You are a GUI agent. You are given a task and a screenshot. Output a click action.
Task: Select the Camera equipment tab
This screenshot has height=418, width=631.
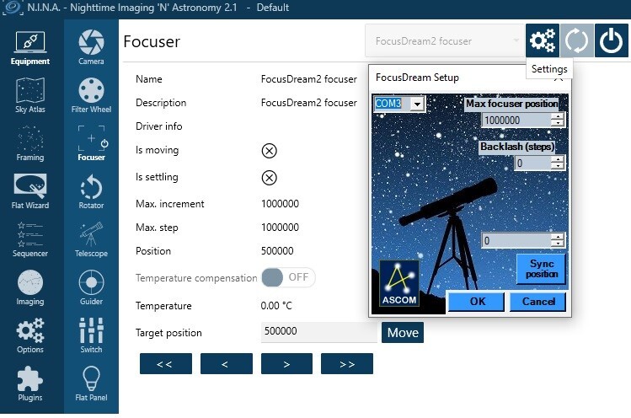(x=91, y=47)
